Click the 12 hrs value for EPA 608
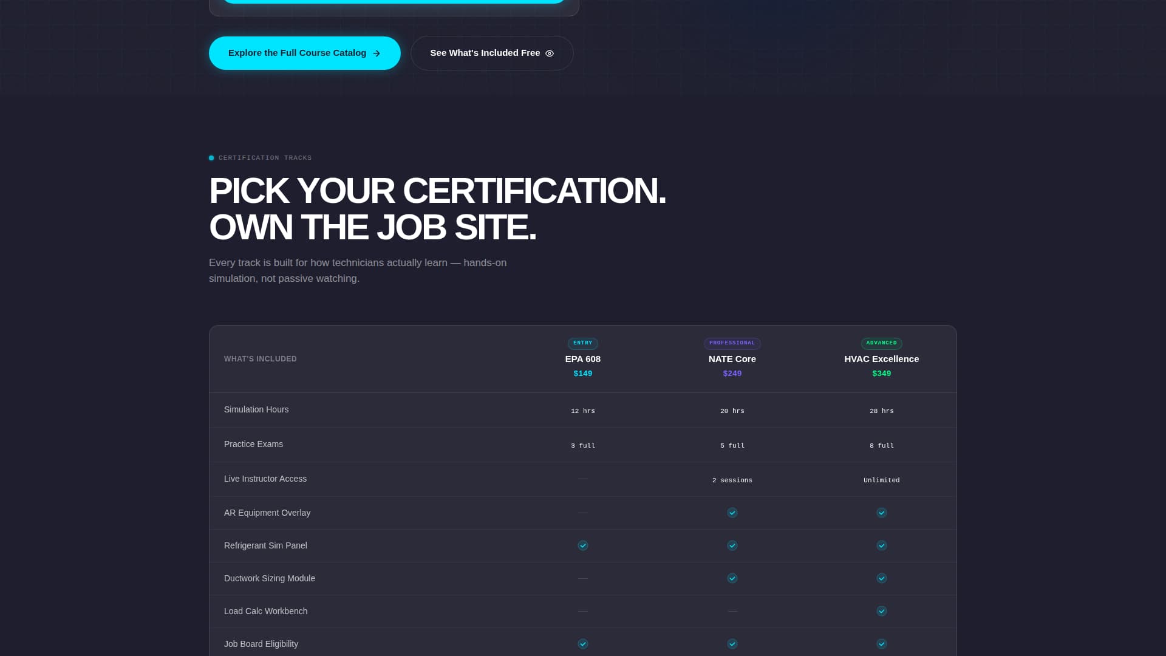The image size is (1166, 656). 582,411
